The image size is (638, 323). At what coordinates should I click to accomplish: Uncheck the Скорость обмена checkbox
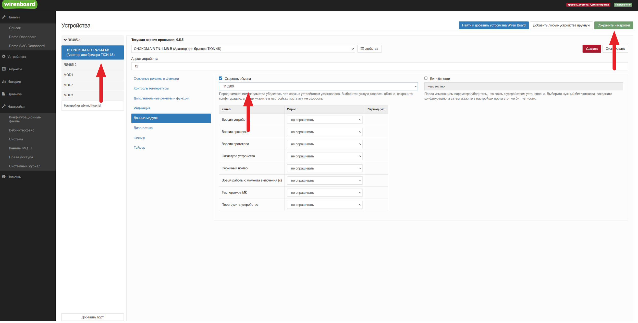coord(220,78)
